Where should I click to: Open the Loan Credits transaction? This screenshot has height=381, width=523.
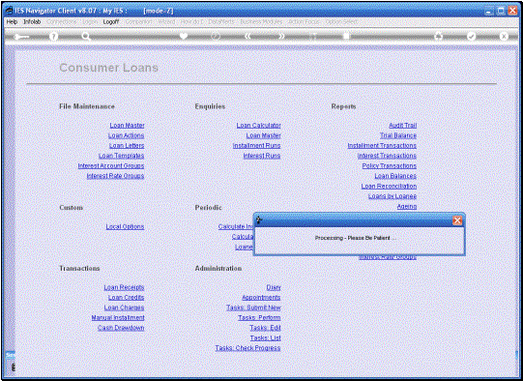126,297
